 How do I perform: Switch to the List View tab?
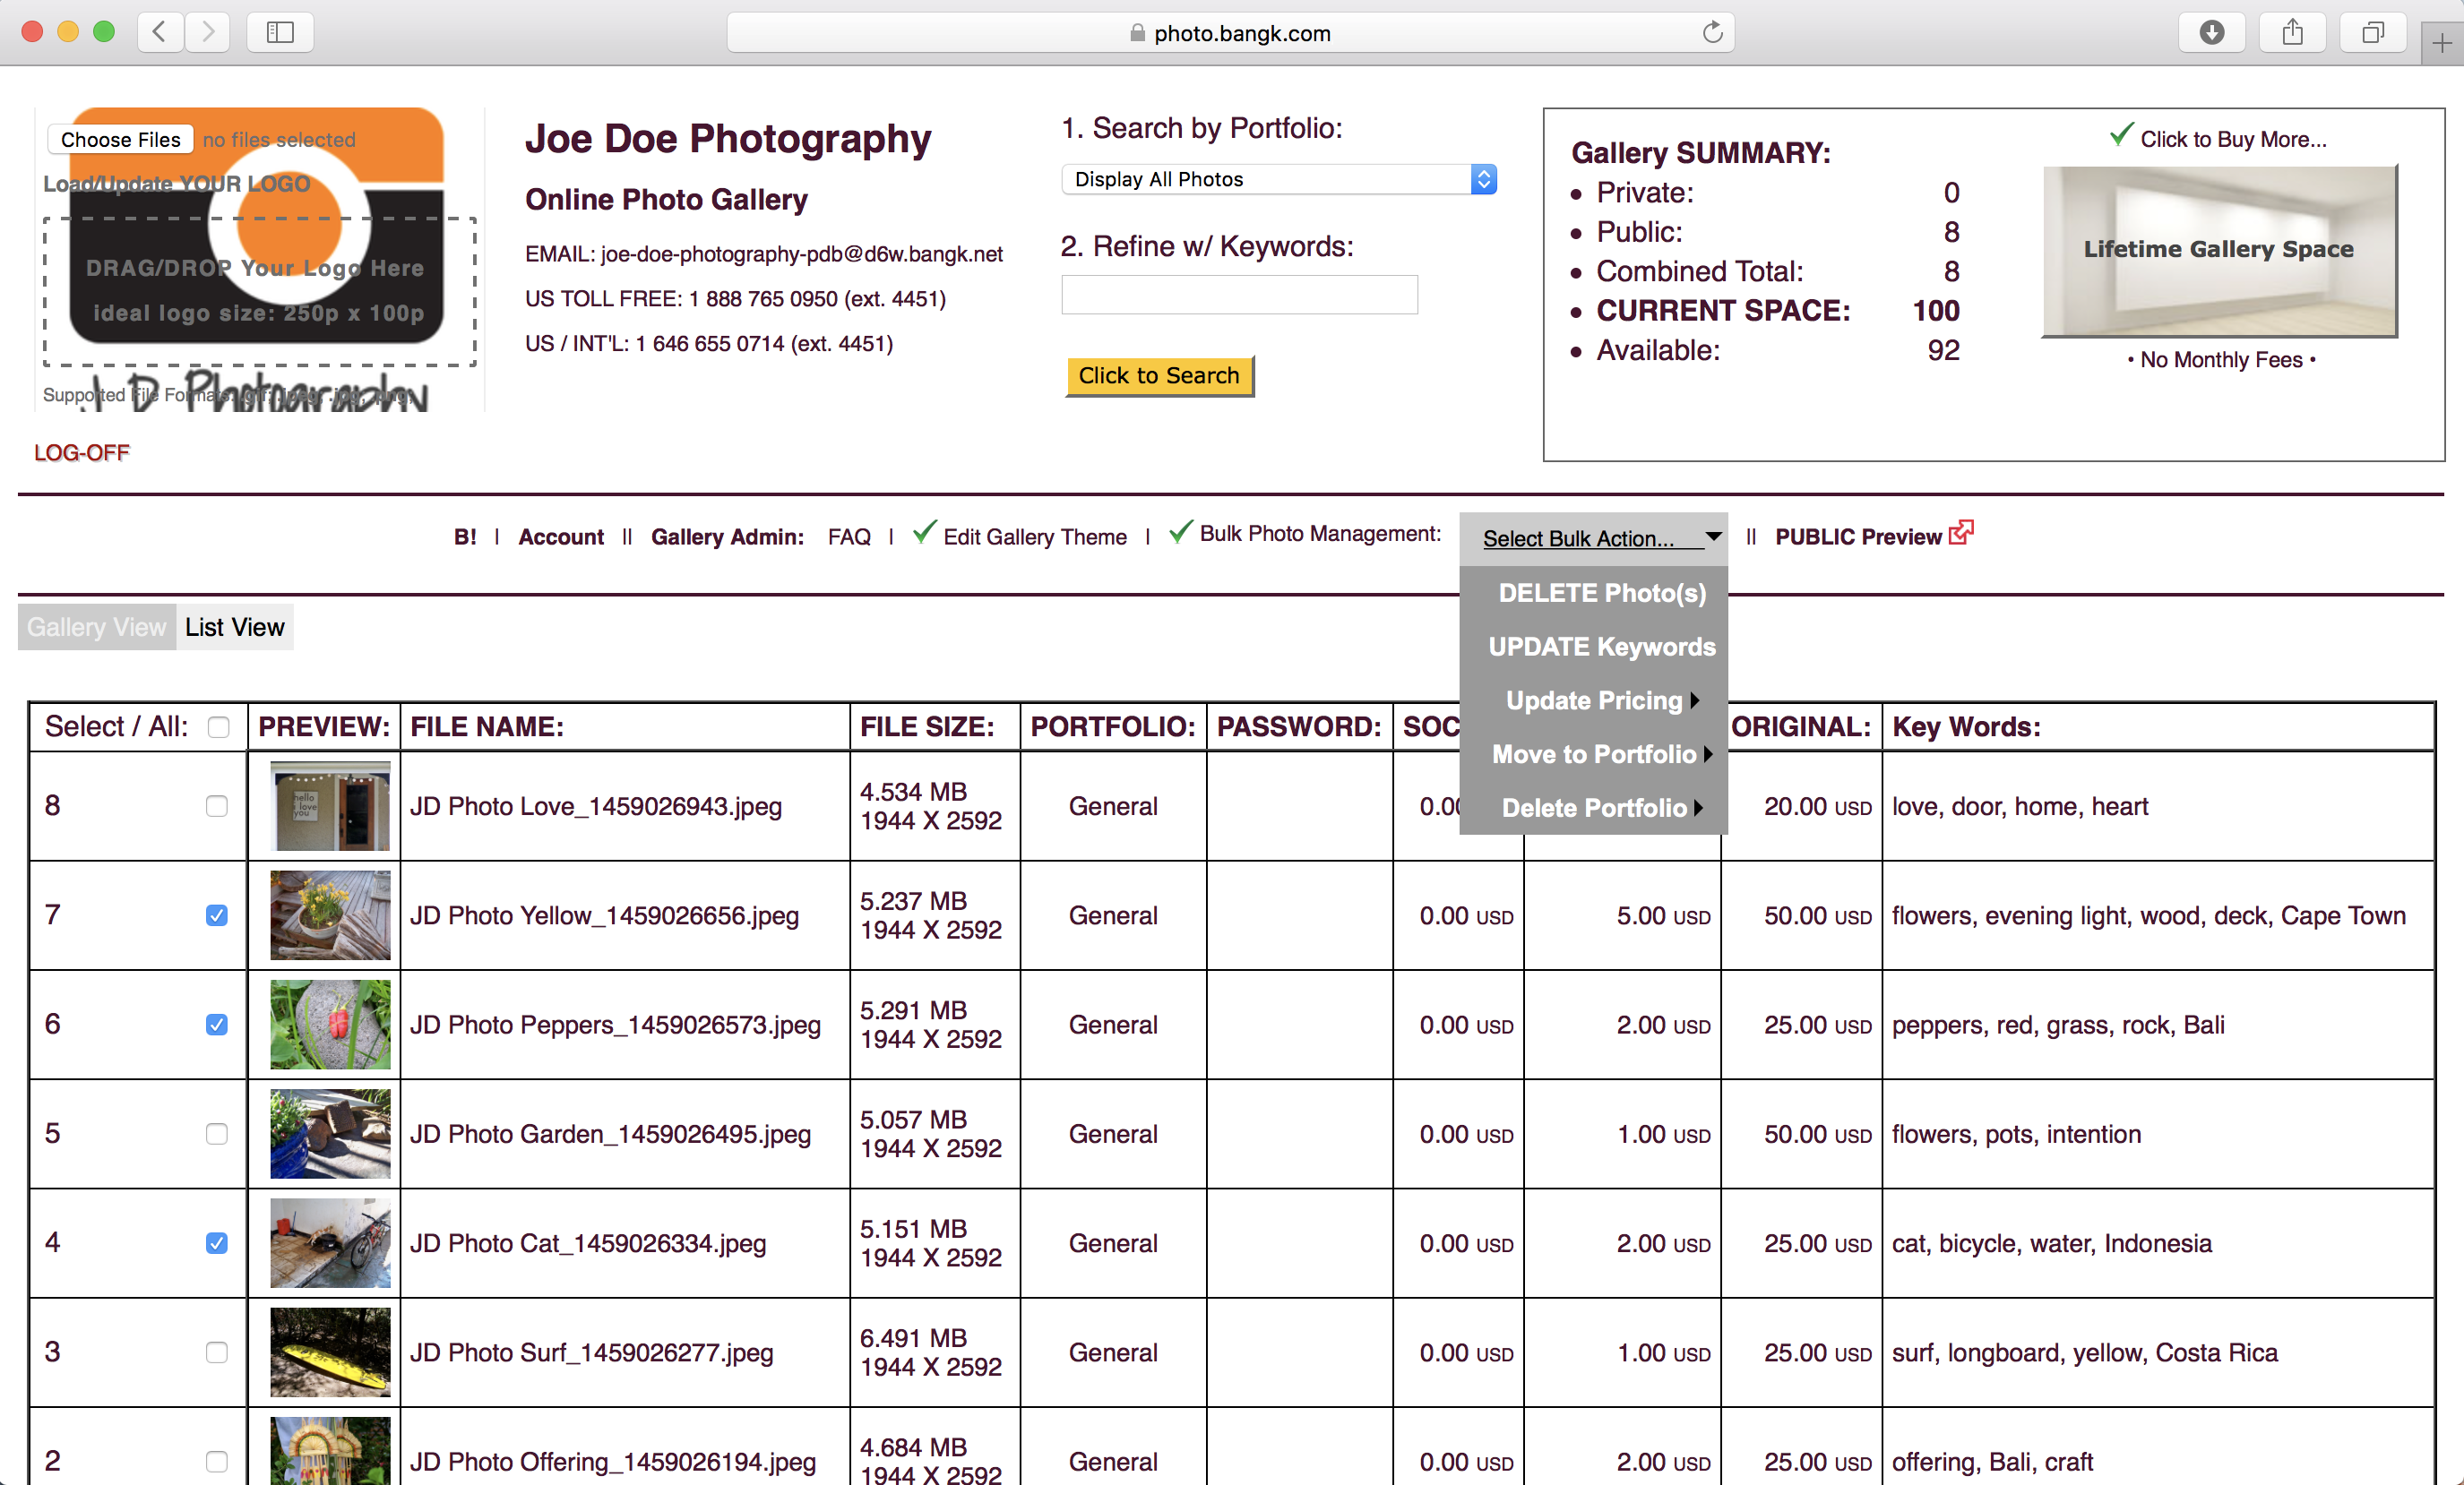pyautogui.click(x=235, y=627)
